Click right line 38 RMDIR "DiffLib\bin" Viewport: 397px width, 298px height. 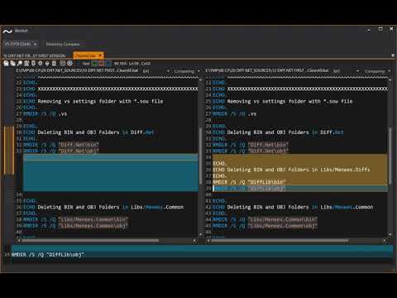[249, 182]
